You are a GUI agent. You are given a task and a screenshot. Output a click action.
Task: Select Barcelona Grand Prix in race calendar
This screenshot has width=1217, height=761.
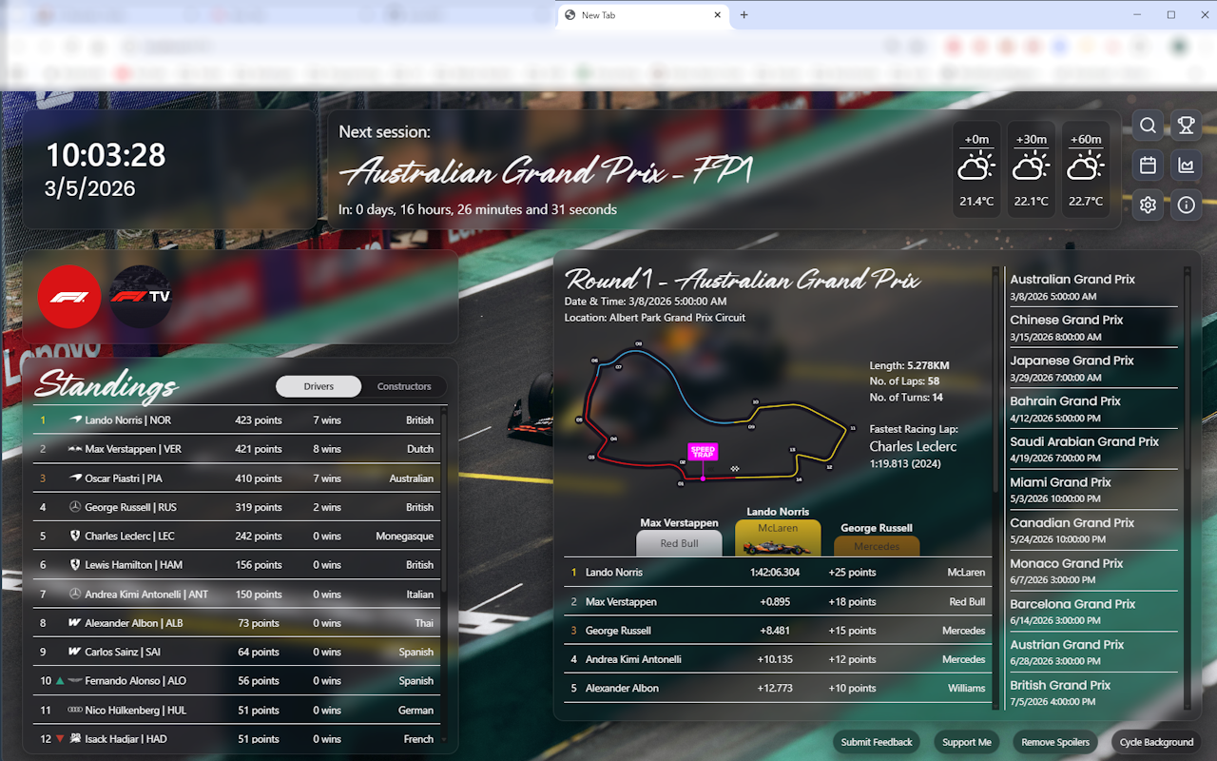(x=1093, y=612)
